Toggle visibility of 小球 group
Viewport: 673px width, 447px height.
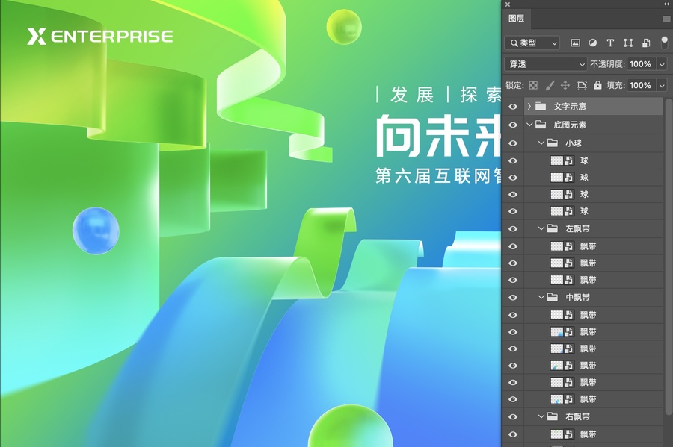(x=513, y=143)
